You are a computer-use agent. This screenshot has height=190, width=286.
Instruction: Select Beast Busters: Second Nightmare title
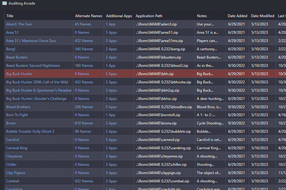point(33,65)
